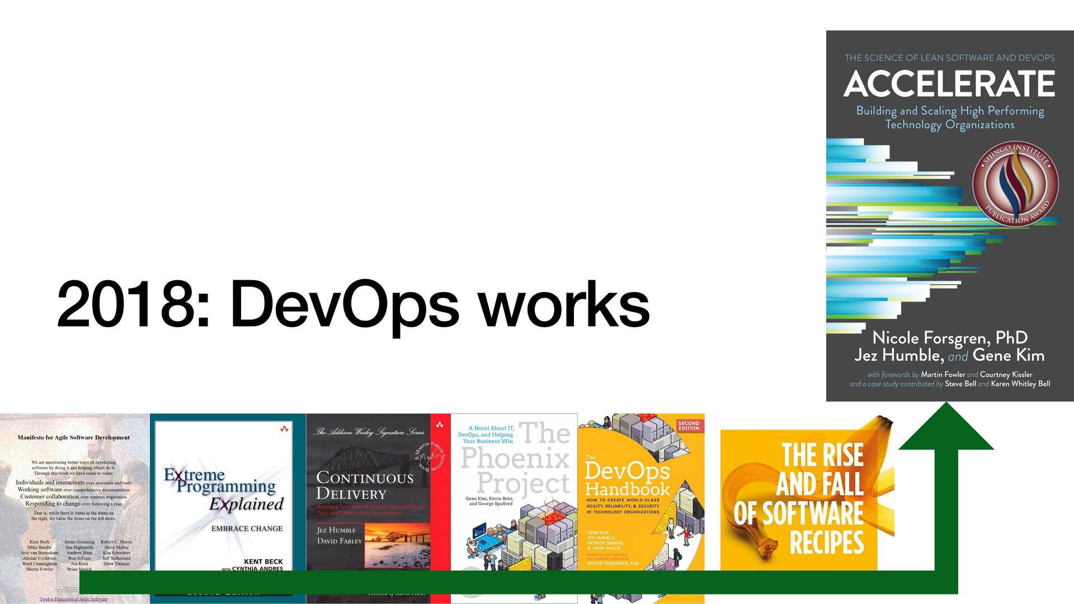Click the sunset bridge photo on Continuous Delivery
Image resolution: width=1074 pixels, height=604 pixels.
click(398, 545)
